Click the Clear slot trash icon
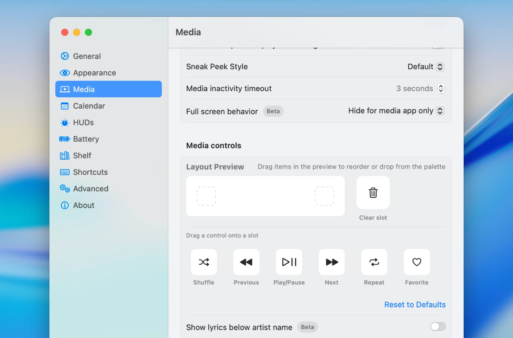The height and width of the screenshot is (338, 513). pos(373,193)
